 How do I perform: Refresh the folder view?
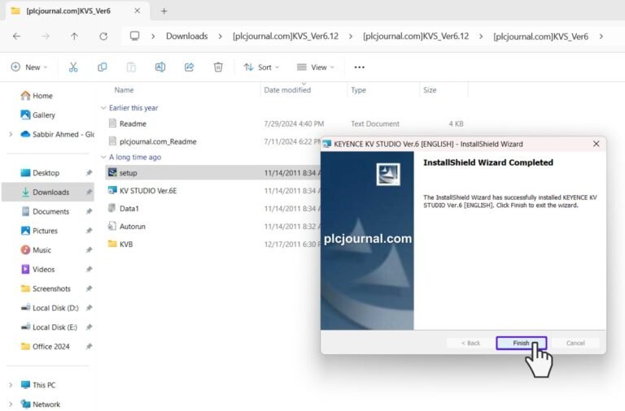[x=103, y=37]
